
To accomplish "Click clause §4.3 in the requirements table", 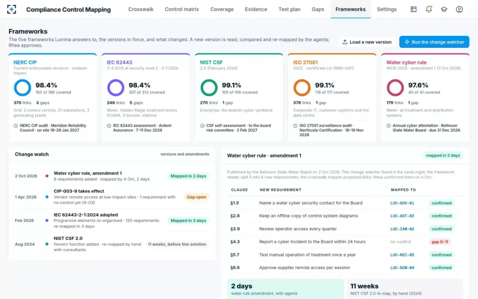I will pyautogui.click(x=235, y=242).
